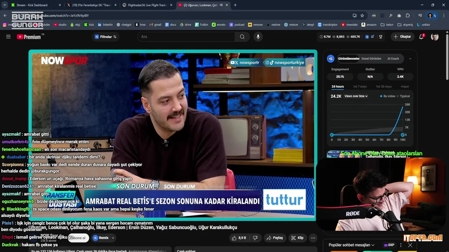
Task: Click the vidIQ trophy icon in header
Action: click(381, 37)
